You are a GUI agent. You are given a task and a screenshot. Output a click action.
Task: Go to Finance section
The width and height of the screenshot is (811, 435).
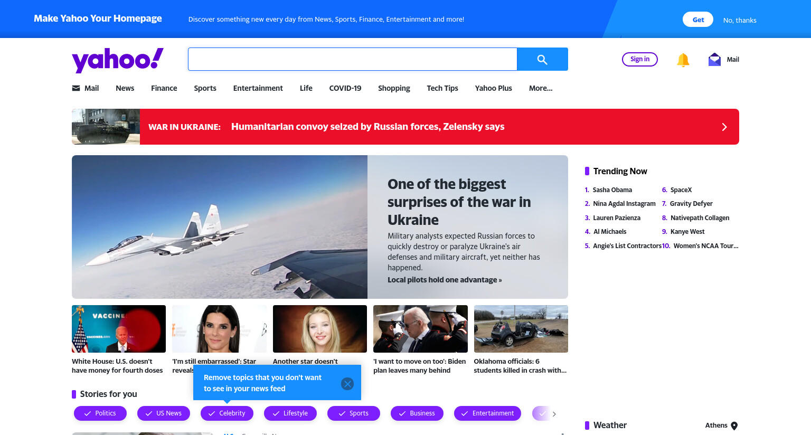pyautogui.click(x=164, y=88)
